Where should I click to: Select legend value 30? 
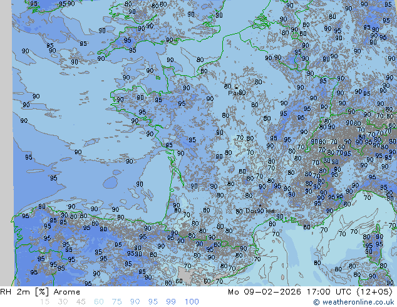coord(63,302)
